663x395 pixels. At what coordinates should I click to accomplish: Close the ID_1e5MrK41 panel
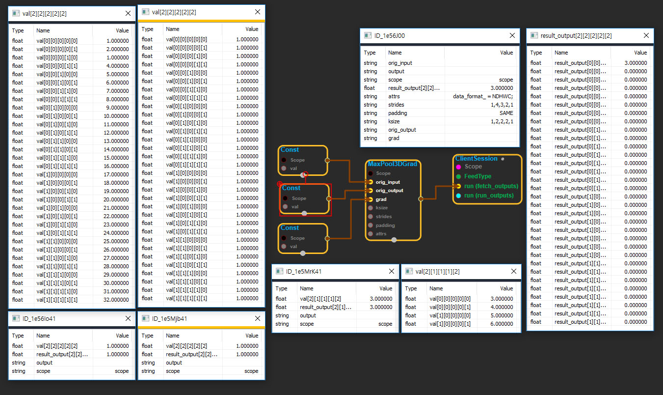pyautogui.click(x=391, y=271)
